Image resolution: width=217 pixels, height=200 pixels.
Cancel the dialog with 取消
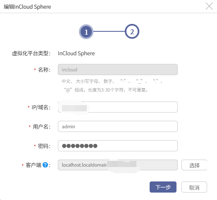(x=194, y=187)
